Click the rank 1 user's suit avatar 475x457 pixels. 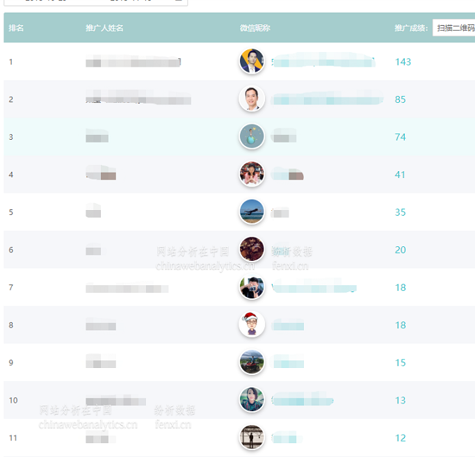click(x=251, y=61)
